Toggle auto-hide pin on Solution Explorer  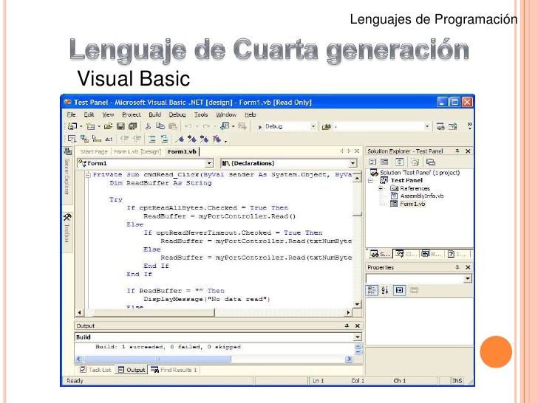coord(457,151)
